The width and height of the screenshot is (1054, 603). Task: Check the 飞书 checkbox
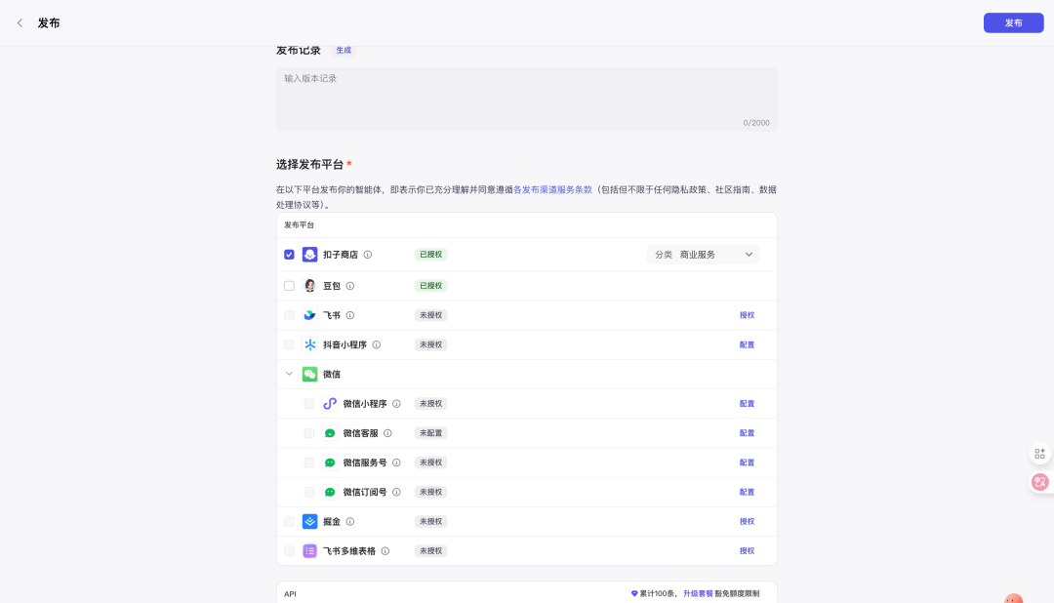click(x=289, y=315)
